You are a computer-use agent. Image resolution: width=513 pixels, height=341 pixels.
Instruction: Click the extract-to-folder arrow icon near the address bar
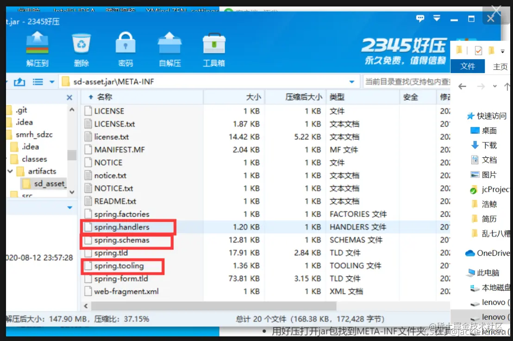tap(19, 81)
